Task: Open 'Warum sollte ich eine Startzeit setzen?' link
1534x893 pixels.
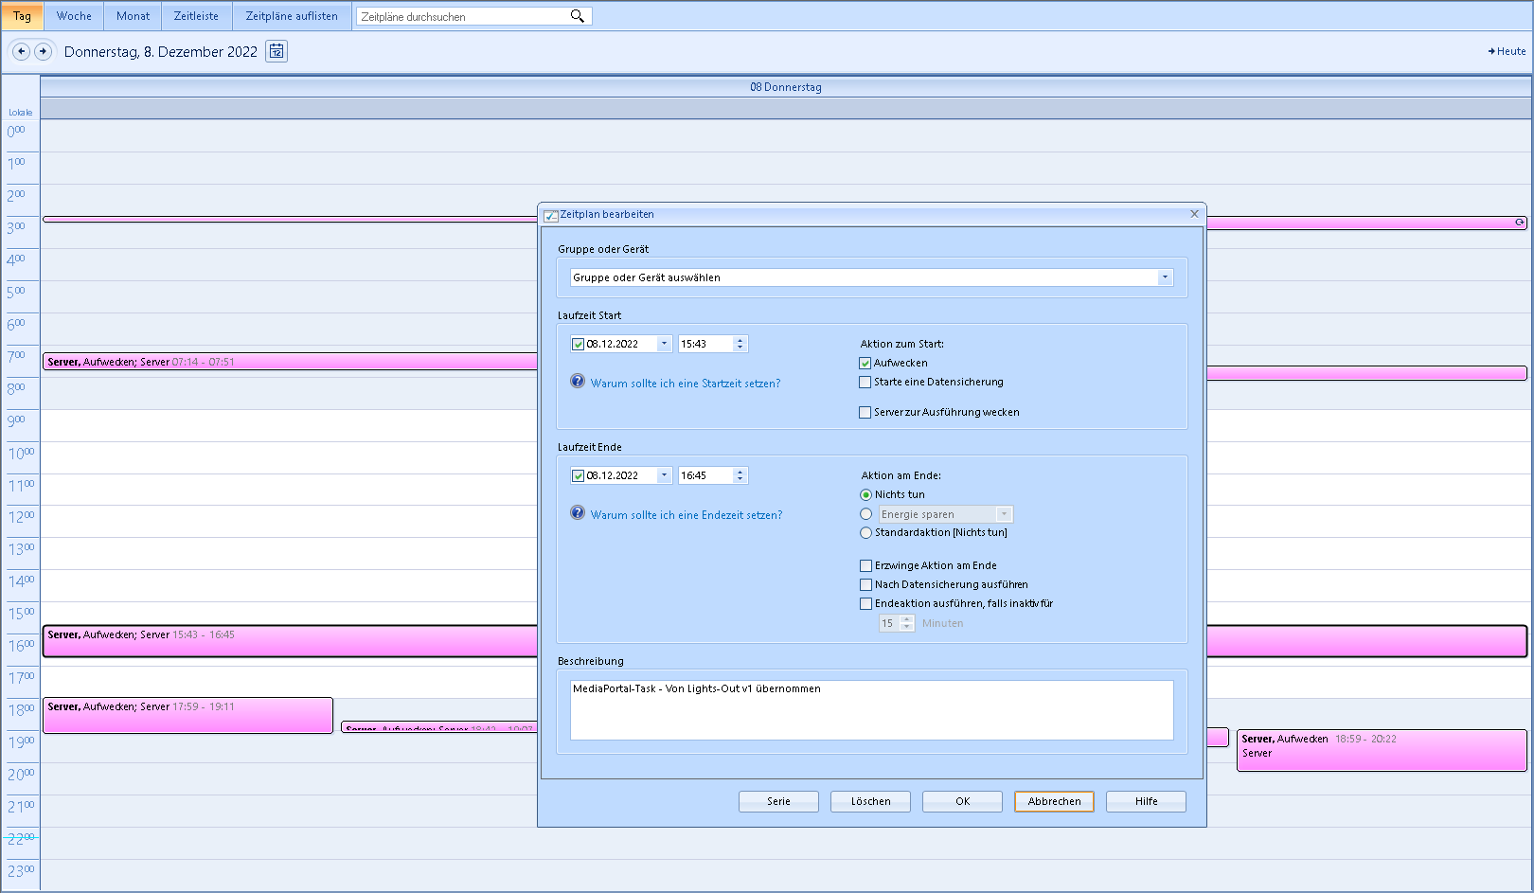Action: 686,384
